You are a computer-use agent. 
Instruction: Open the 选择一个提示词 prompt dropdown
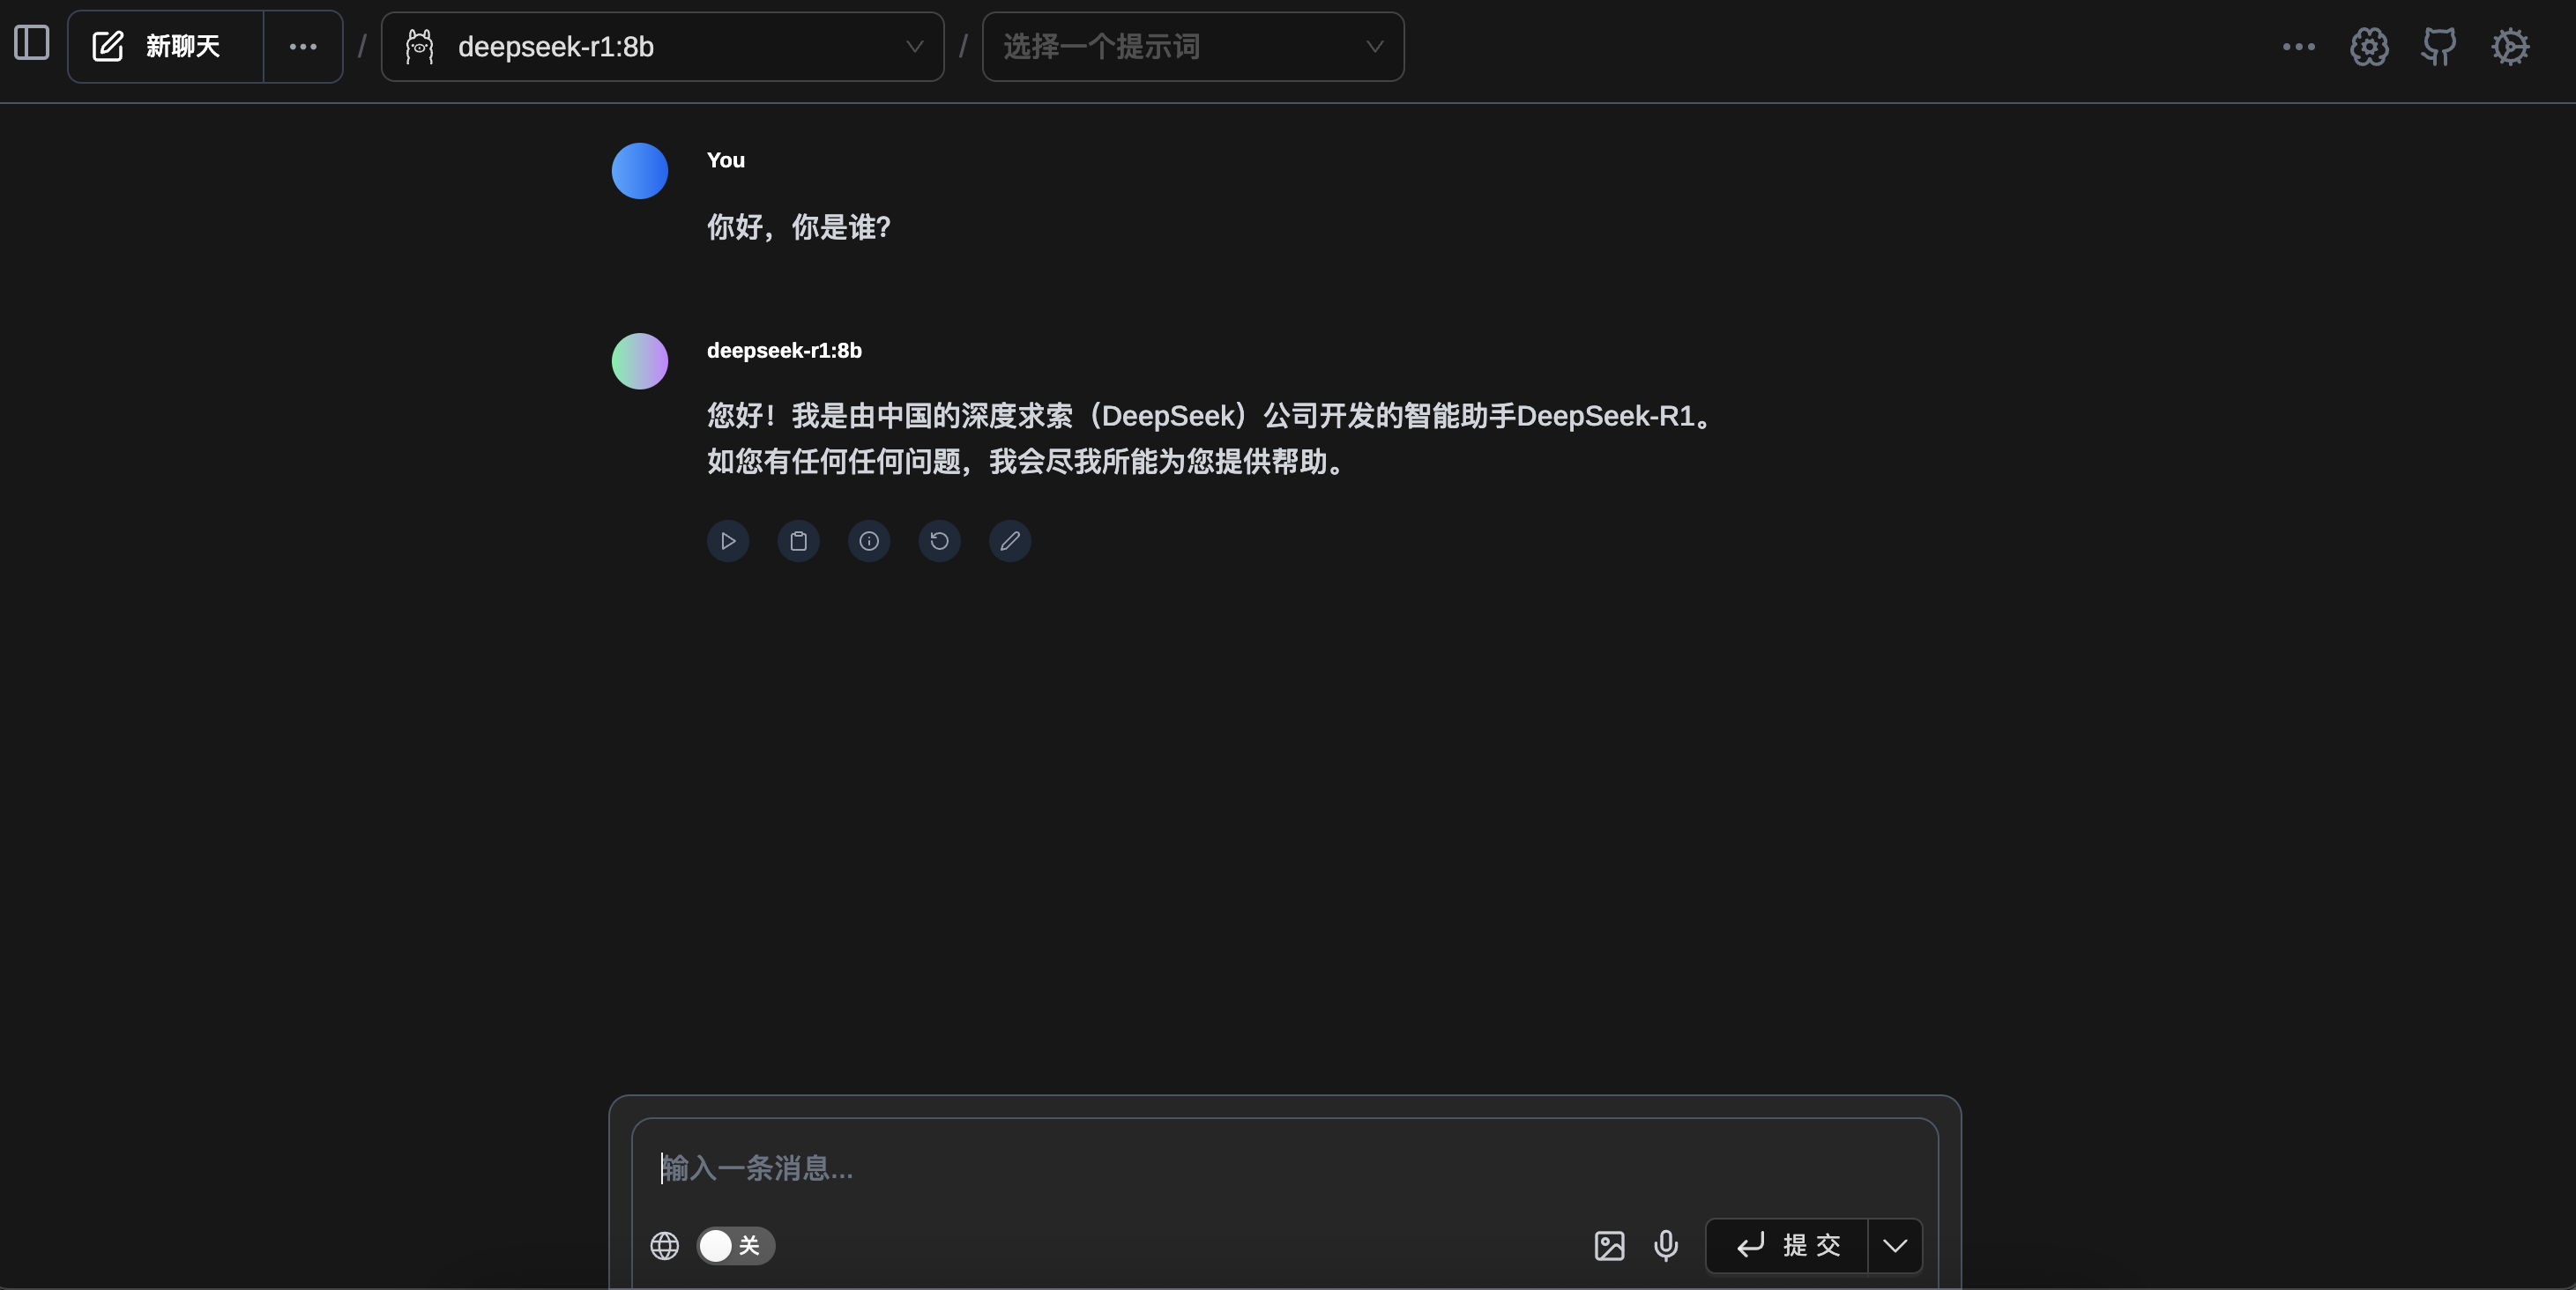(1192, 46)
